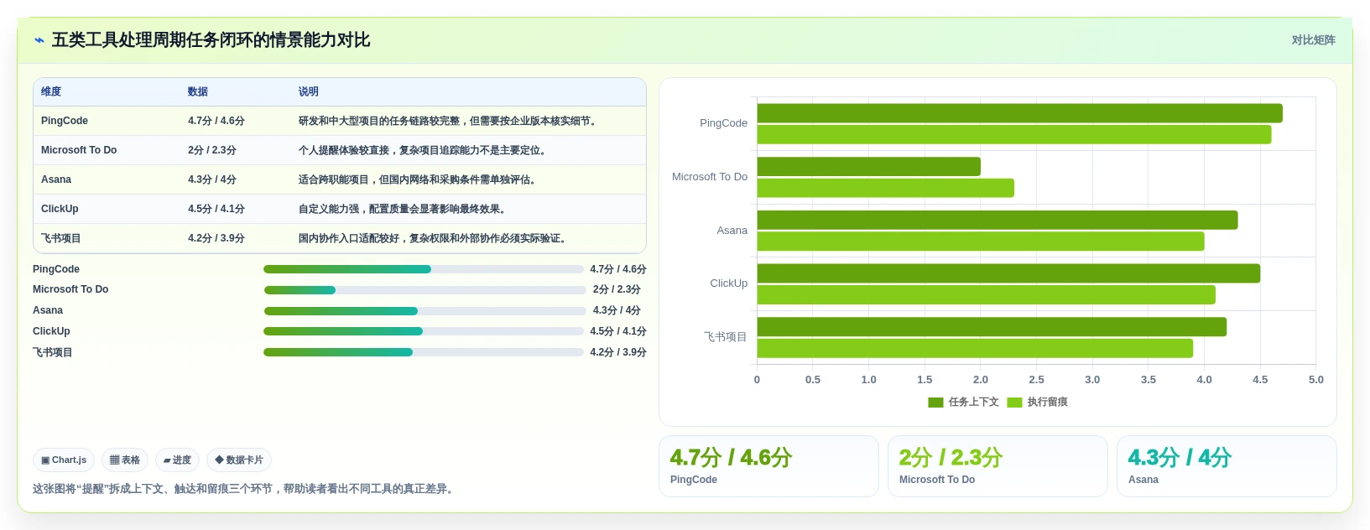
Task: Click Asana light green chart bar
Action: click(981, 242)
